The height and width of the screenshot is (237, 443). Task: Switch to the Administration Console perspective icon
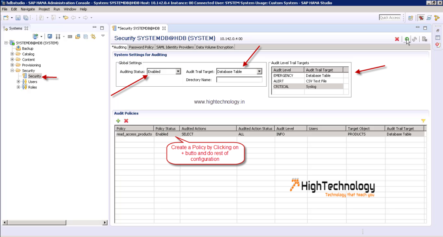click(x=421, y=17)
